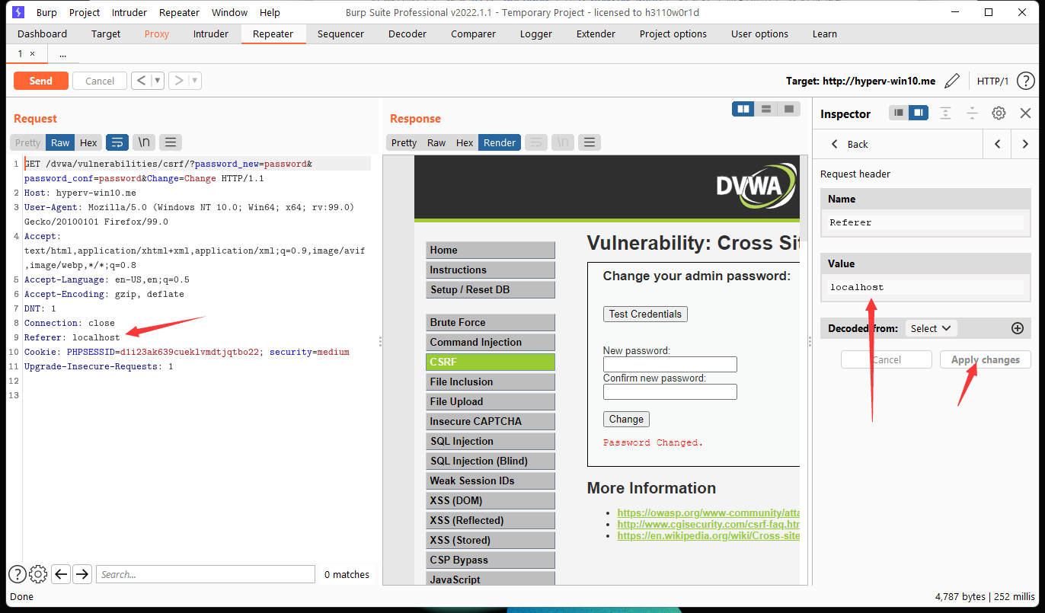Open the owasp.org link under More Information
The width and height of the screenshot is (1045, 613).
coord(708,512)
